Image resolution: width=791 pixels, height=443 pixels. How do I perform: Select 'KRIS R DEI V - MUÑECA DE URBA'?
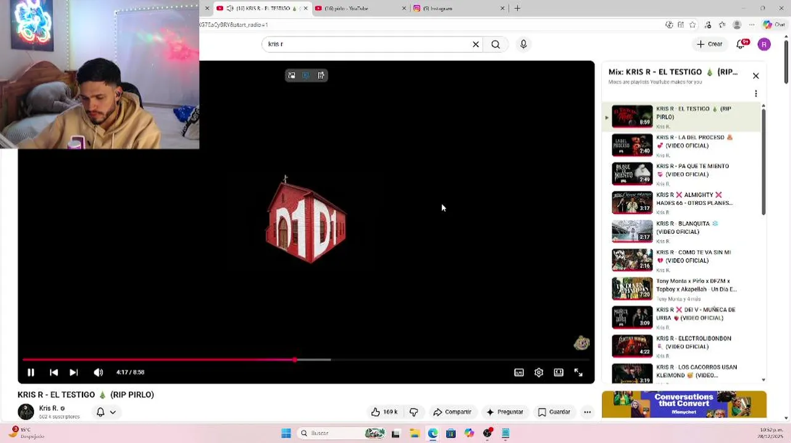coord(683,317)
